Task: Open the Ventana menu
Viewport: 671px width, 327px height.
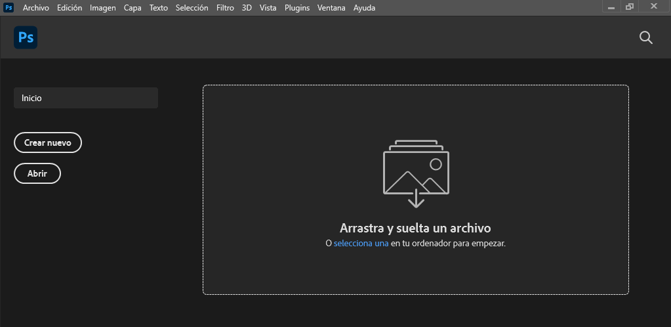Action: (331, 8)
